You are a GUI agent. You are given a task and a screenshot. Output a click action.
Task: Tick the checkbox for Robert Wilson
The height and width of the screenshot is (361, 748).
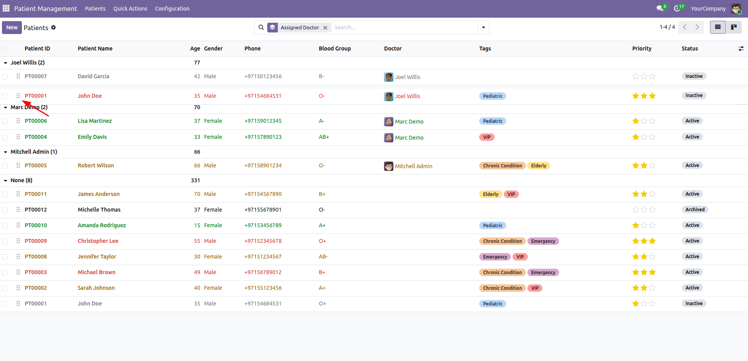click(x=5, y=166)
